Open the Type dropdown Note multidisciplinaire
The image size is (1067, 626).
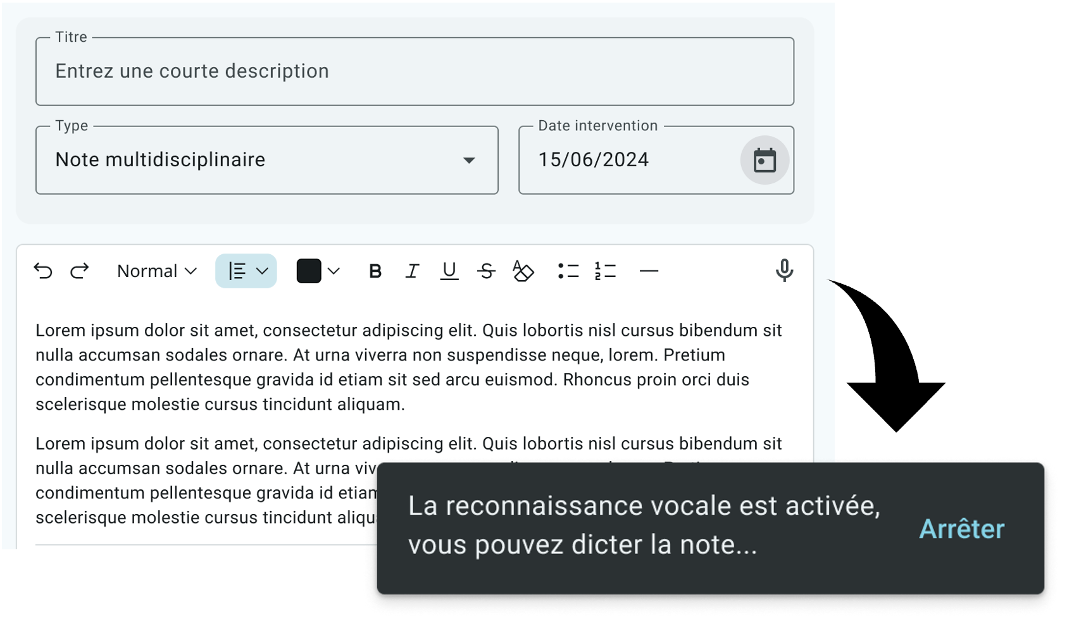click(267, 160)
